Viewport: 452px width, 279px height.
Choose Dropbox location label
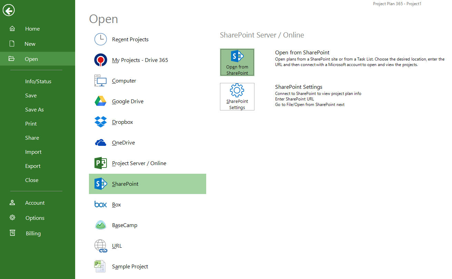(122, 122)
